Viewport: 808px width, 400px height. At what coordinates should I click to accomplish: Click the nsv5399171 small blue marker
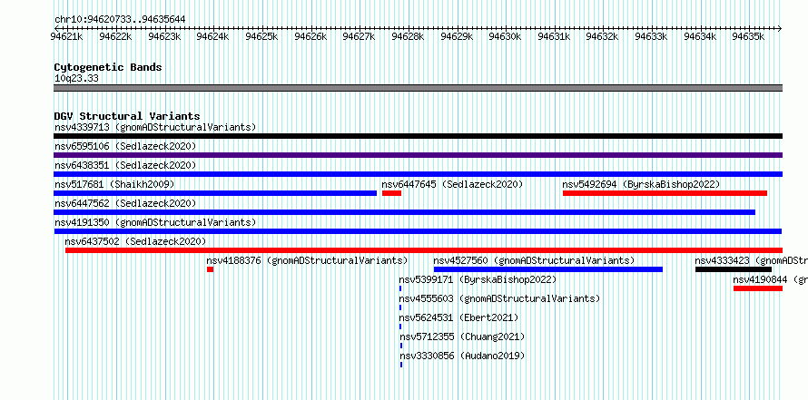(x=400, y=288)
